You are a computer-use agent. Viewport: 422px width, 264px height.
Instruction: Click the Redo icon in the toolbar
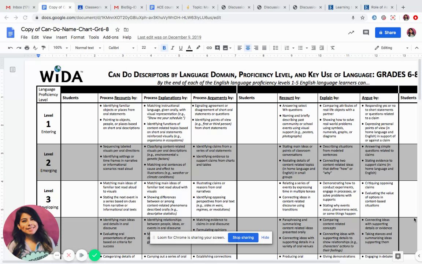coord(19,48)
